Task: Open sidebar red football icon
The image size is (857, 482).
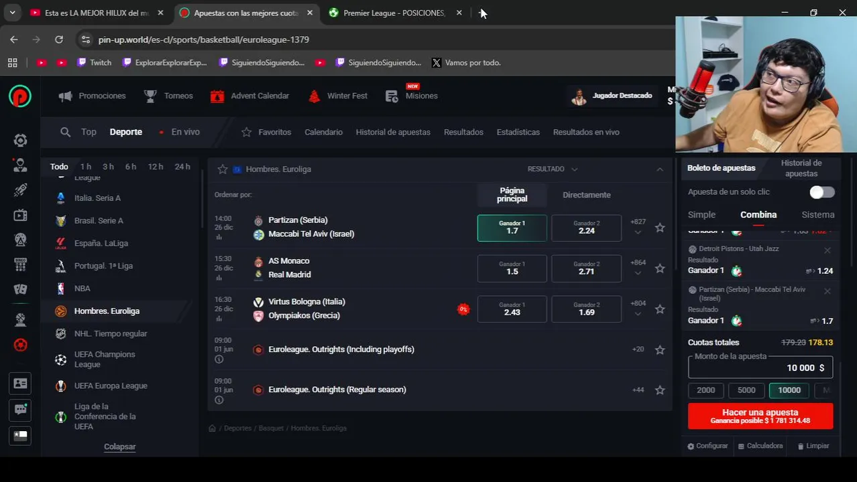Action: click(20, 345)
